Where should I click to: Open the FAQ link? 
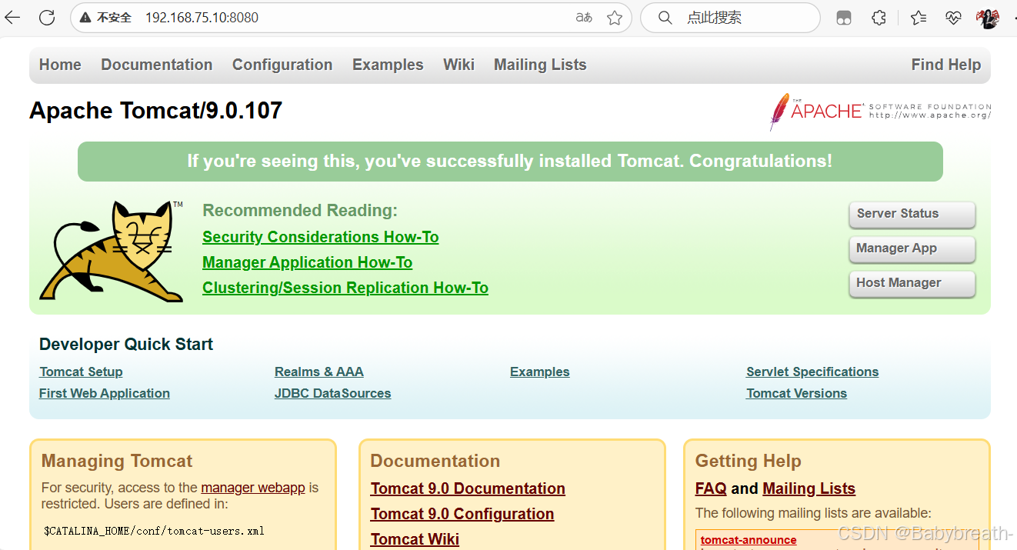711,488
